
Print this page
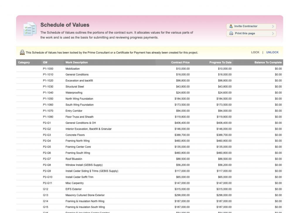(x=251, y=33)
